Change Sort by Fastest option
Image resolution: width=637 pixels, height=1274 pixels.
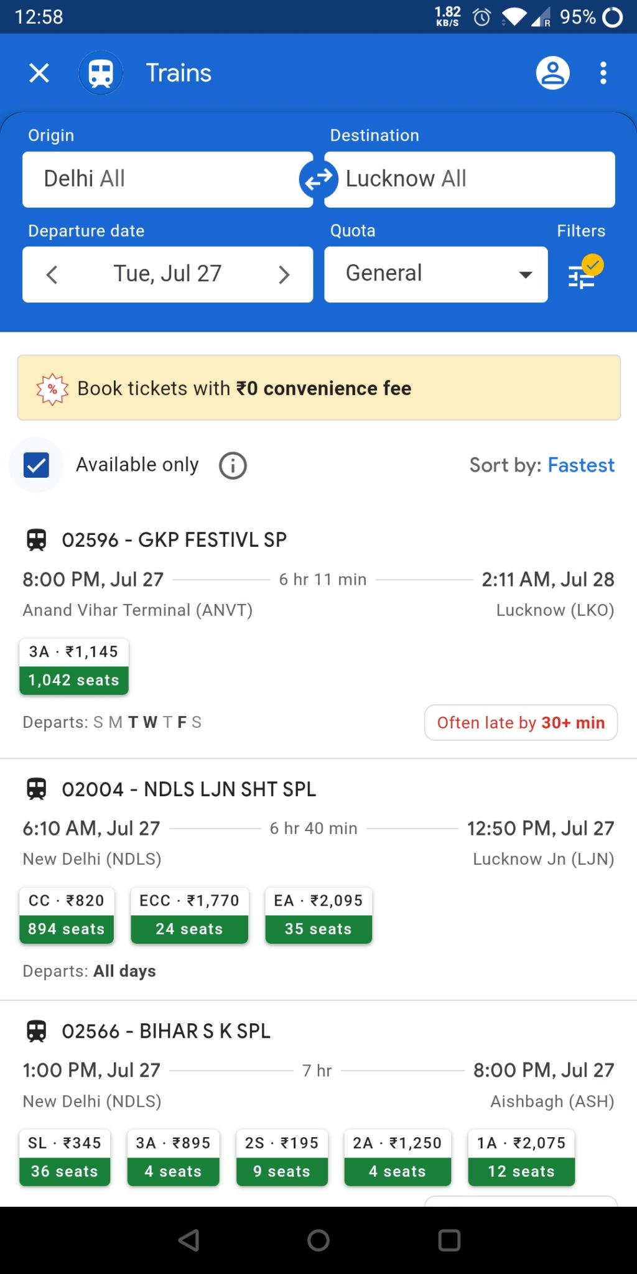(x=580, y=465)
